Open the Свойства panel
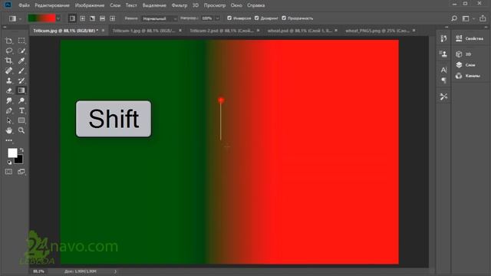 [x=470, y=38]
